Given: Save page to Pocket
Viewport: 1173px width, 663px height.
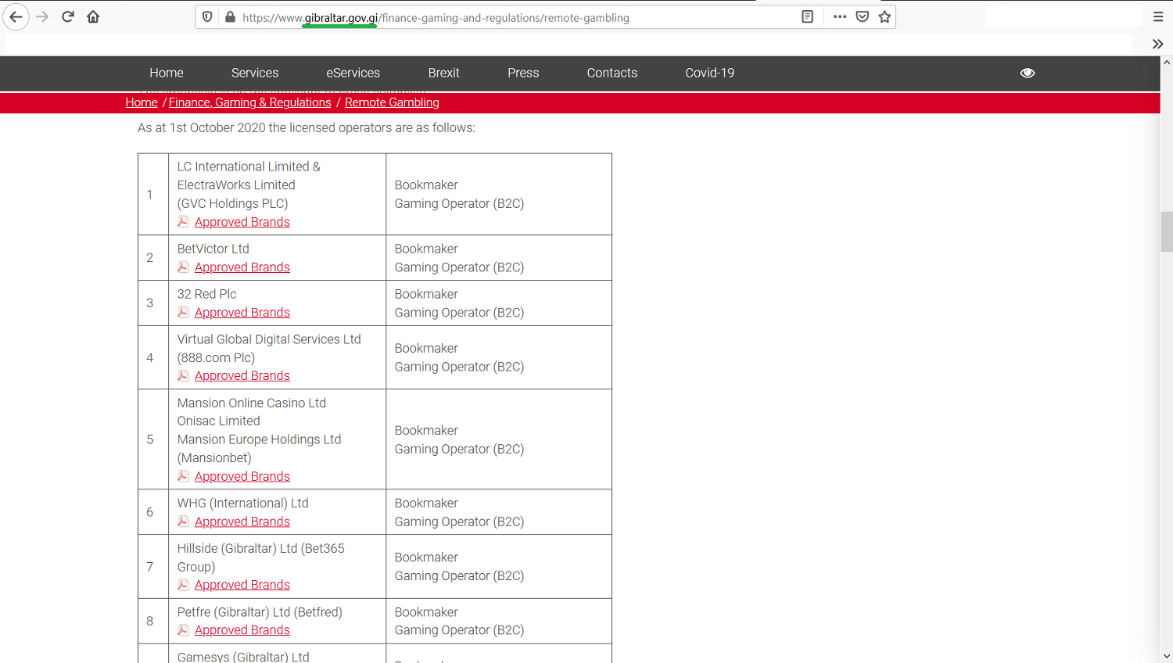Looking at the screenshot, I should 863,16.
